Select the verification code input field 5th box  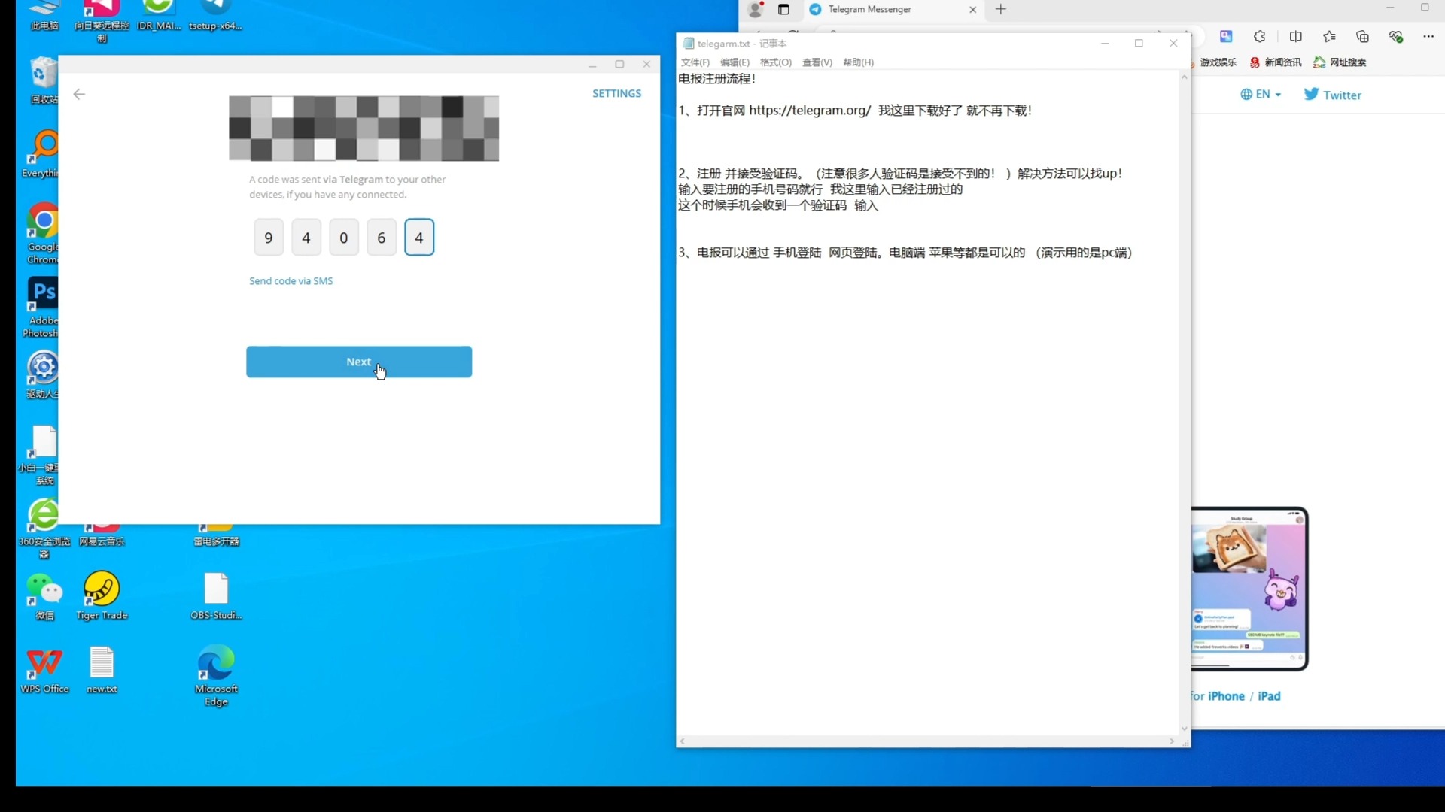tap(418, 237)
